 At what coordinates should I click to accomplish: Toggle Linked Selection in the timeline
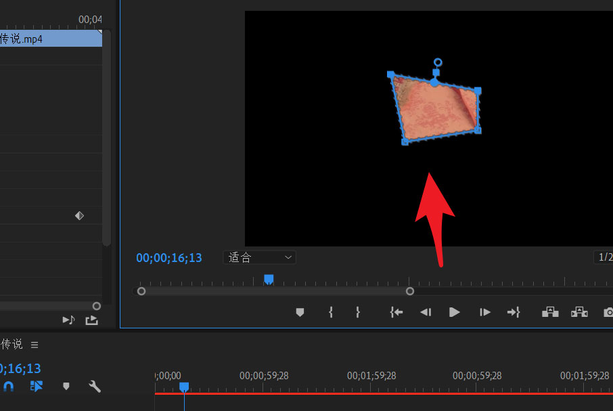pyautogui.click(x=37, y=387)
